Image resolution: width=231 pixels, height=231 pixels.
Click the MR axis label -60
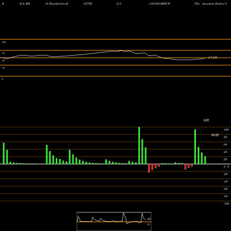pos(225,189)
